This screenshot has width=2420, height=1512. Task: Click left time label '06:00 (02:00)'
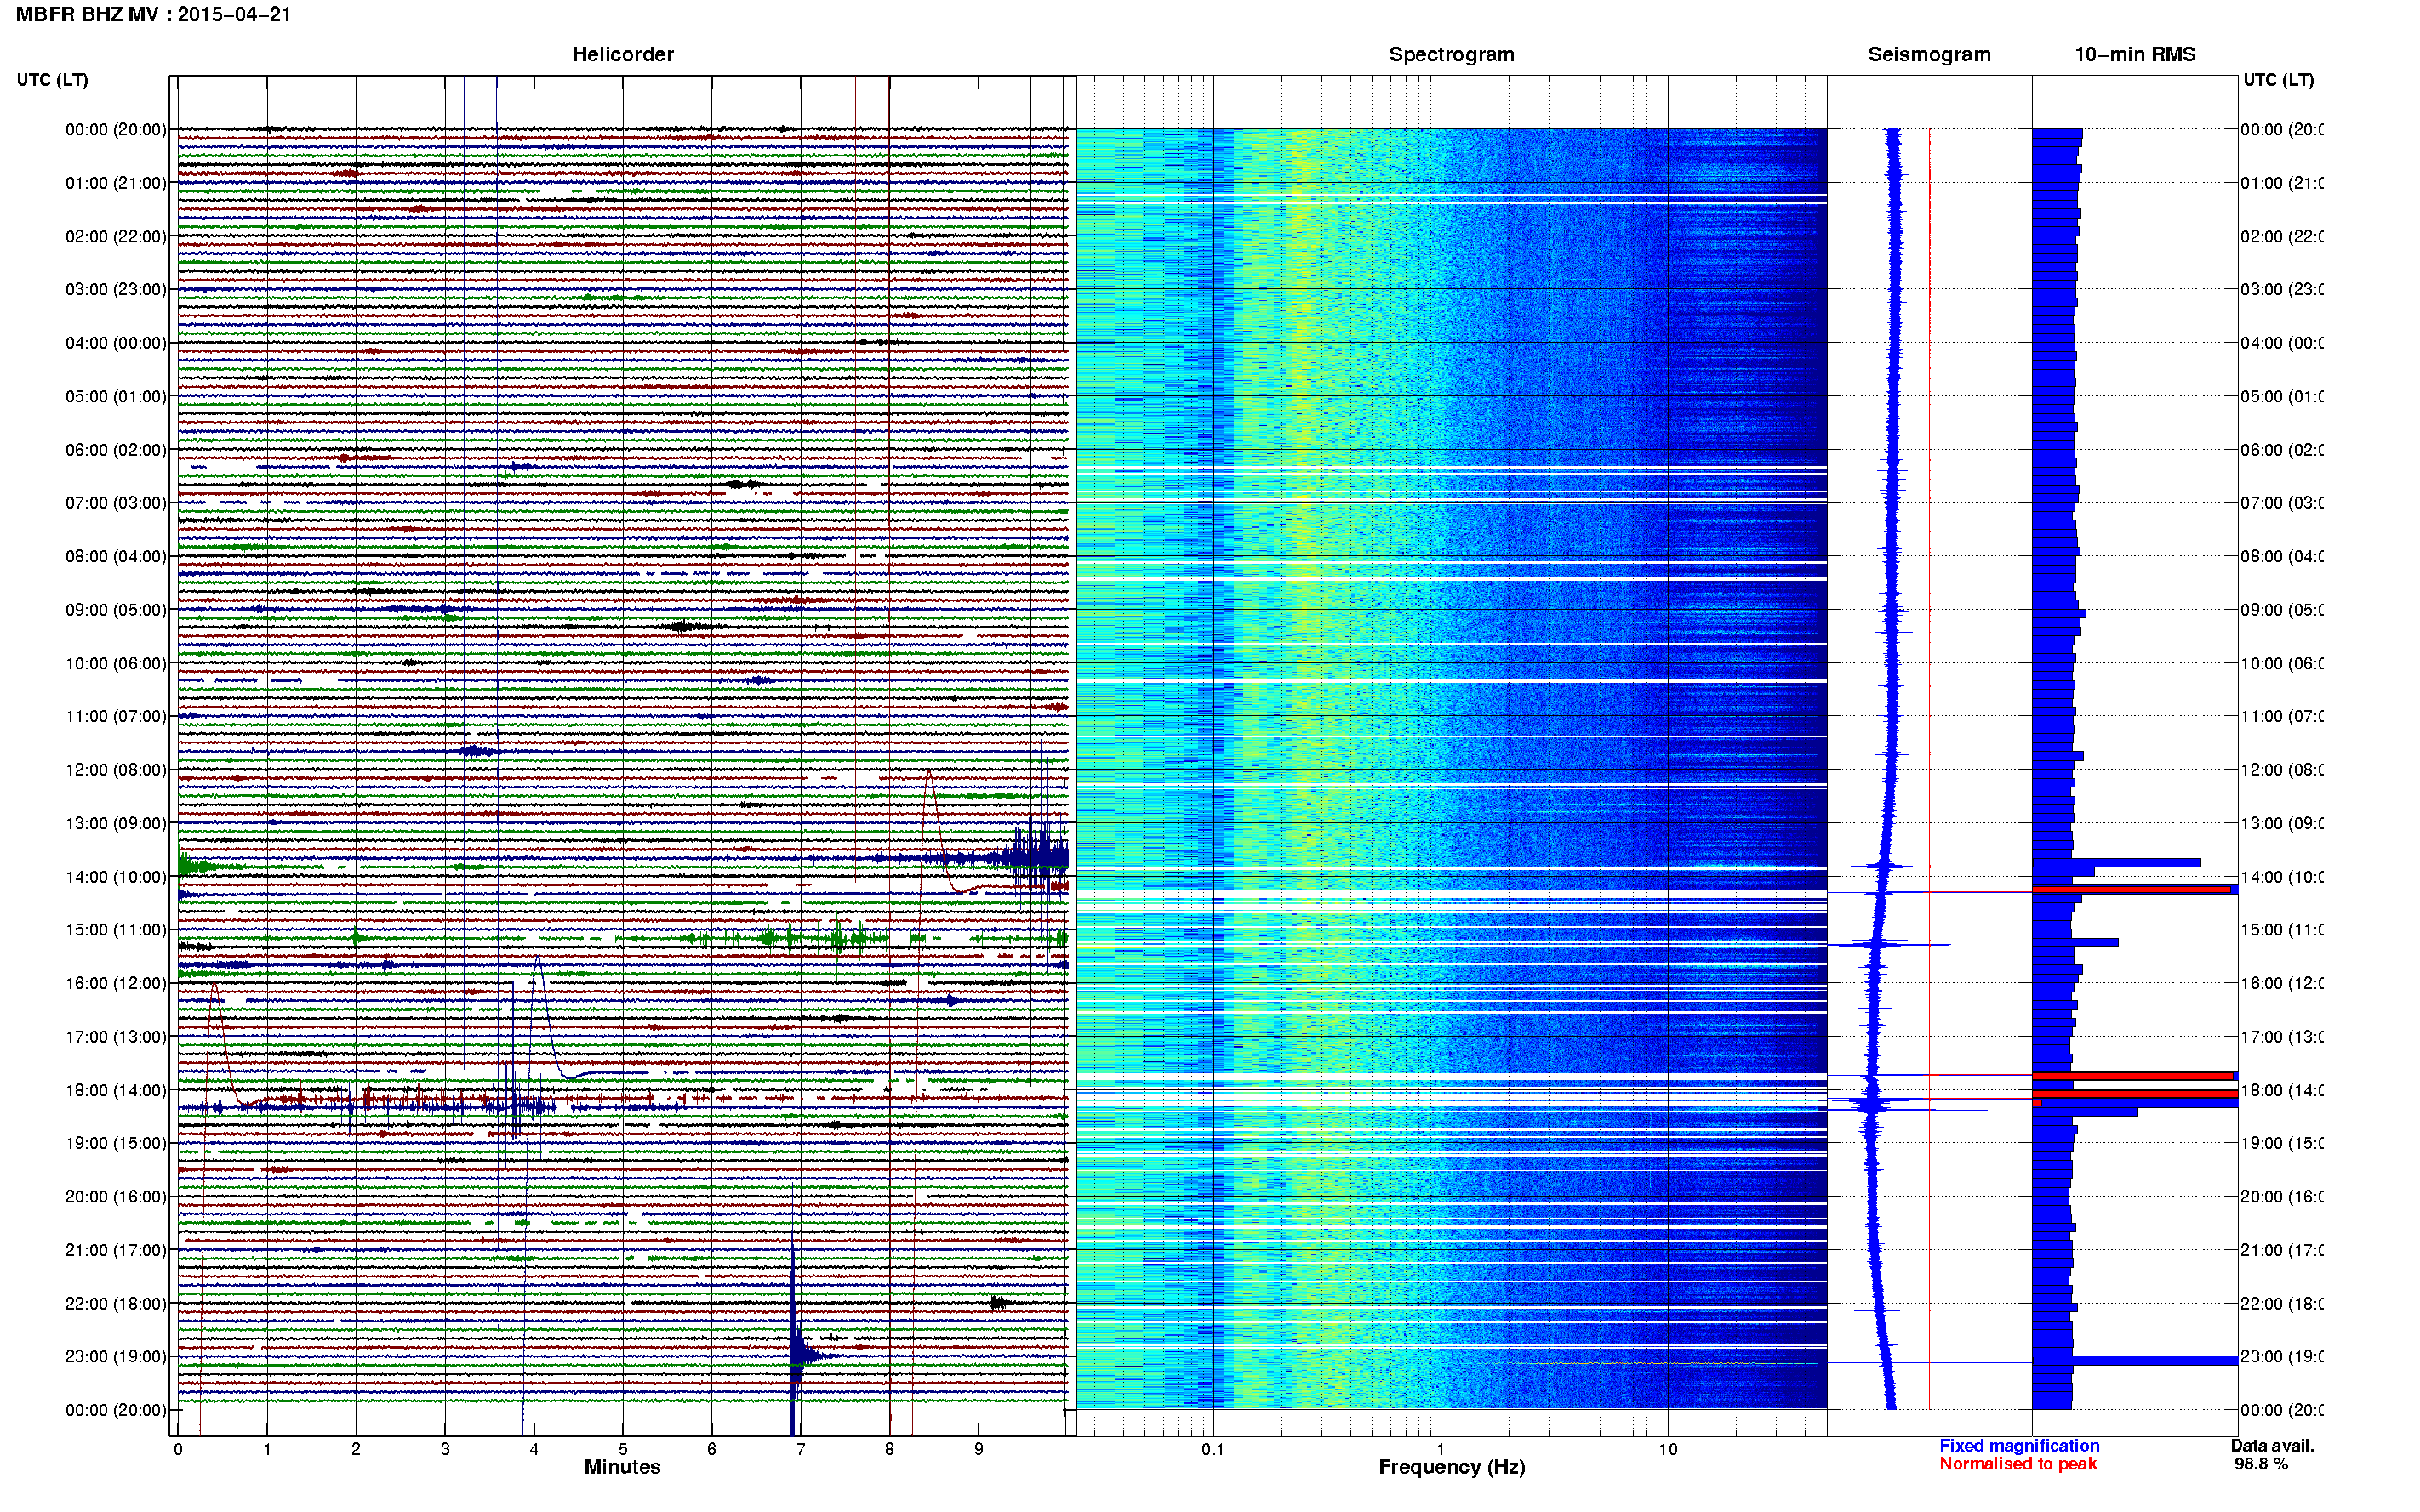pyautogui.click(x=116, y=450)
